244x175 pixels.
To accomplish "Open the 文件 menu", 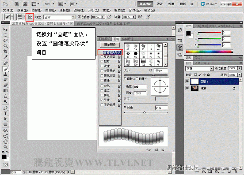I will click(8, 10).
